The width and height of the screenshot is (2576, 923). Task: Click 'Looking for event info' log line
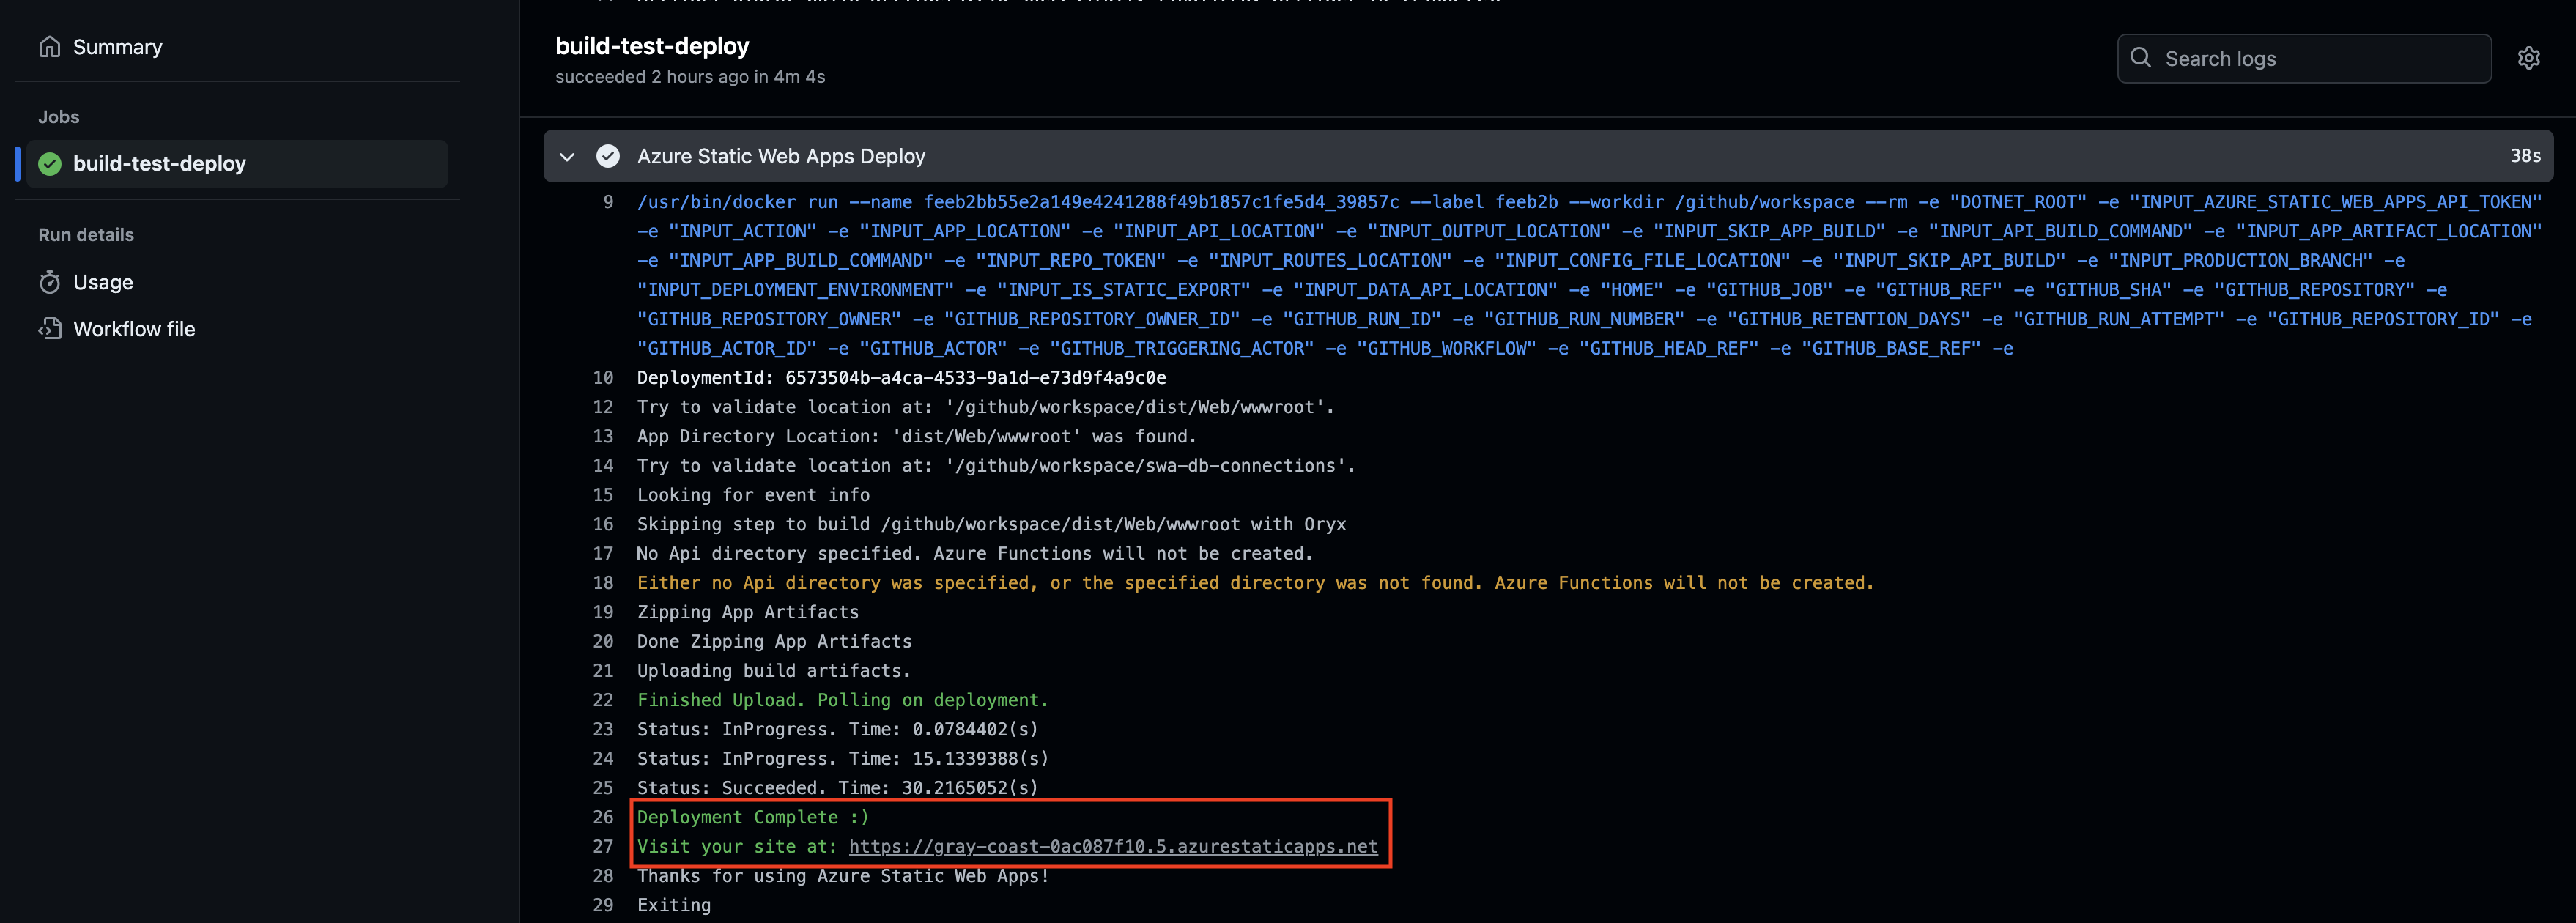(753, 495)
